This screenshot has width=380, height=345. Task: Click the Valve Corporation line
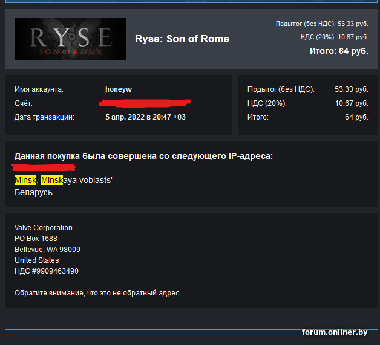click(44, 228)
